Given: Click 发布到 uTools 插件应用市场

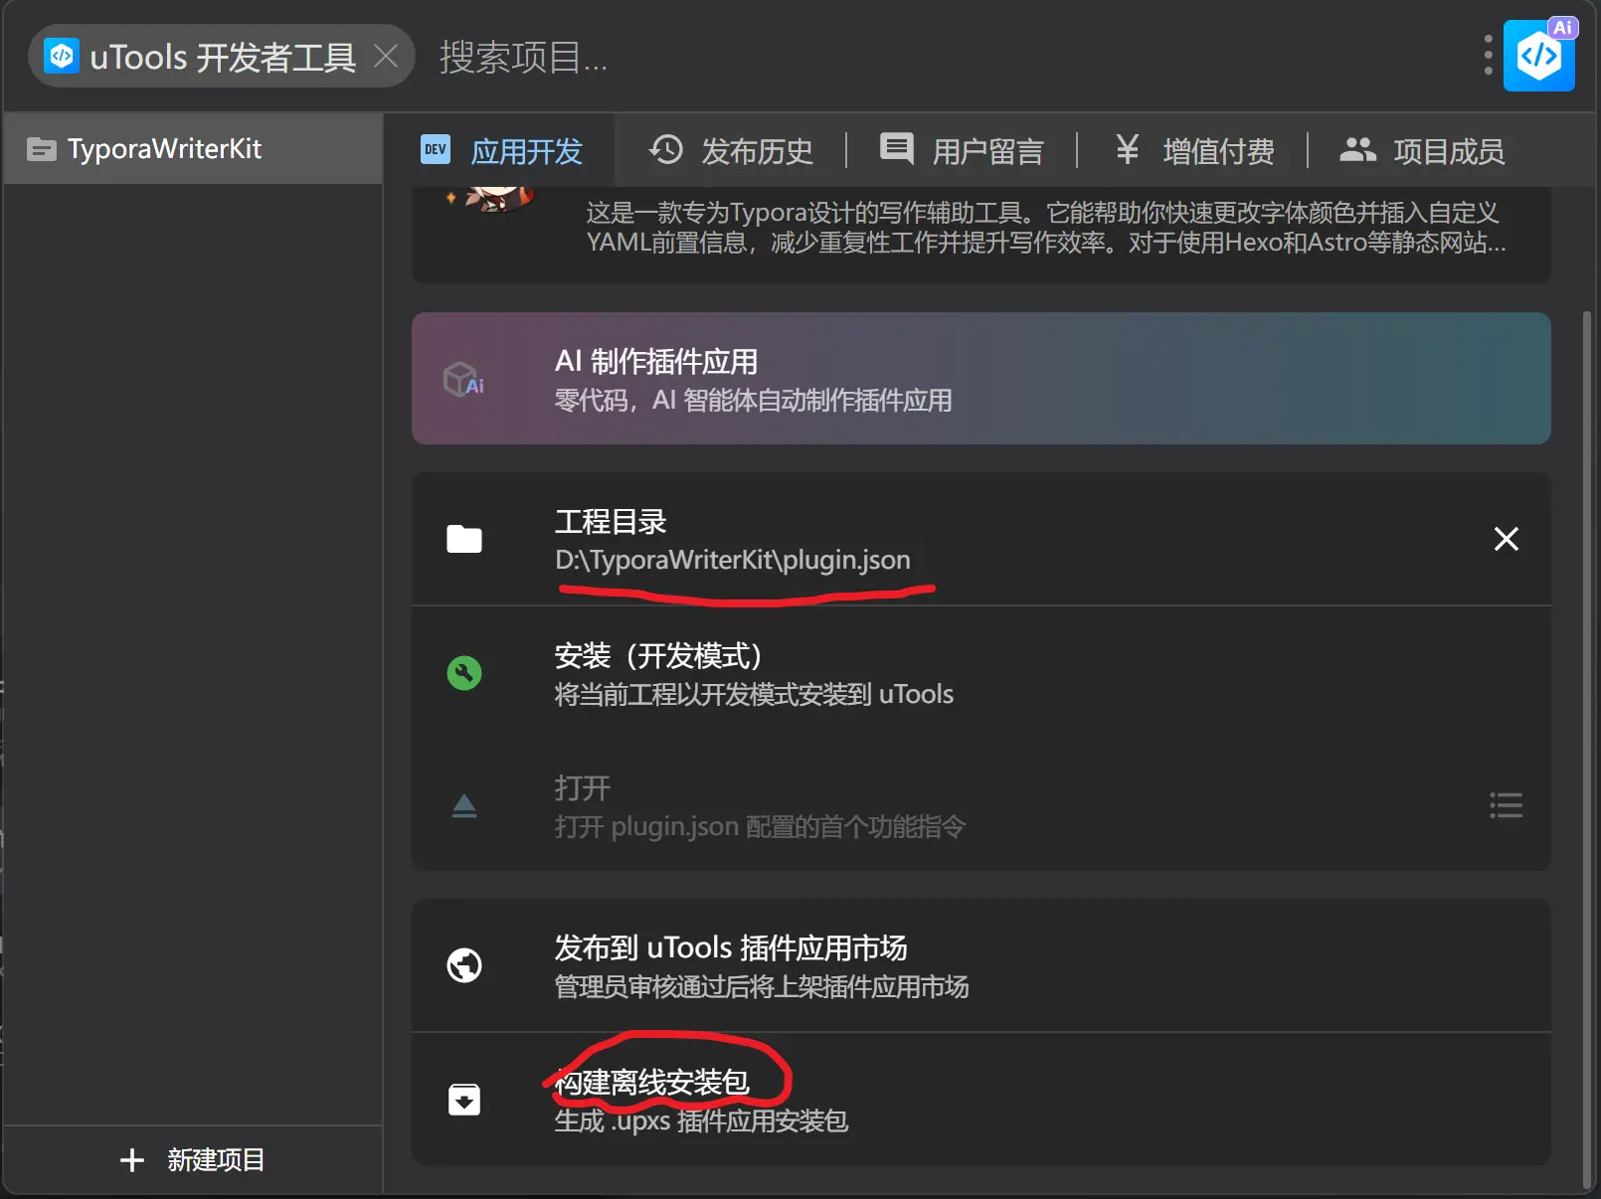Looking at the screenshot, I should click(x=981, y=965).
